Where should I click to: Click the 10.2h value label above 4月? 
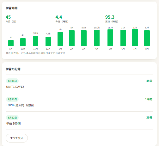tap(97, 28)
